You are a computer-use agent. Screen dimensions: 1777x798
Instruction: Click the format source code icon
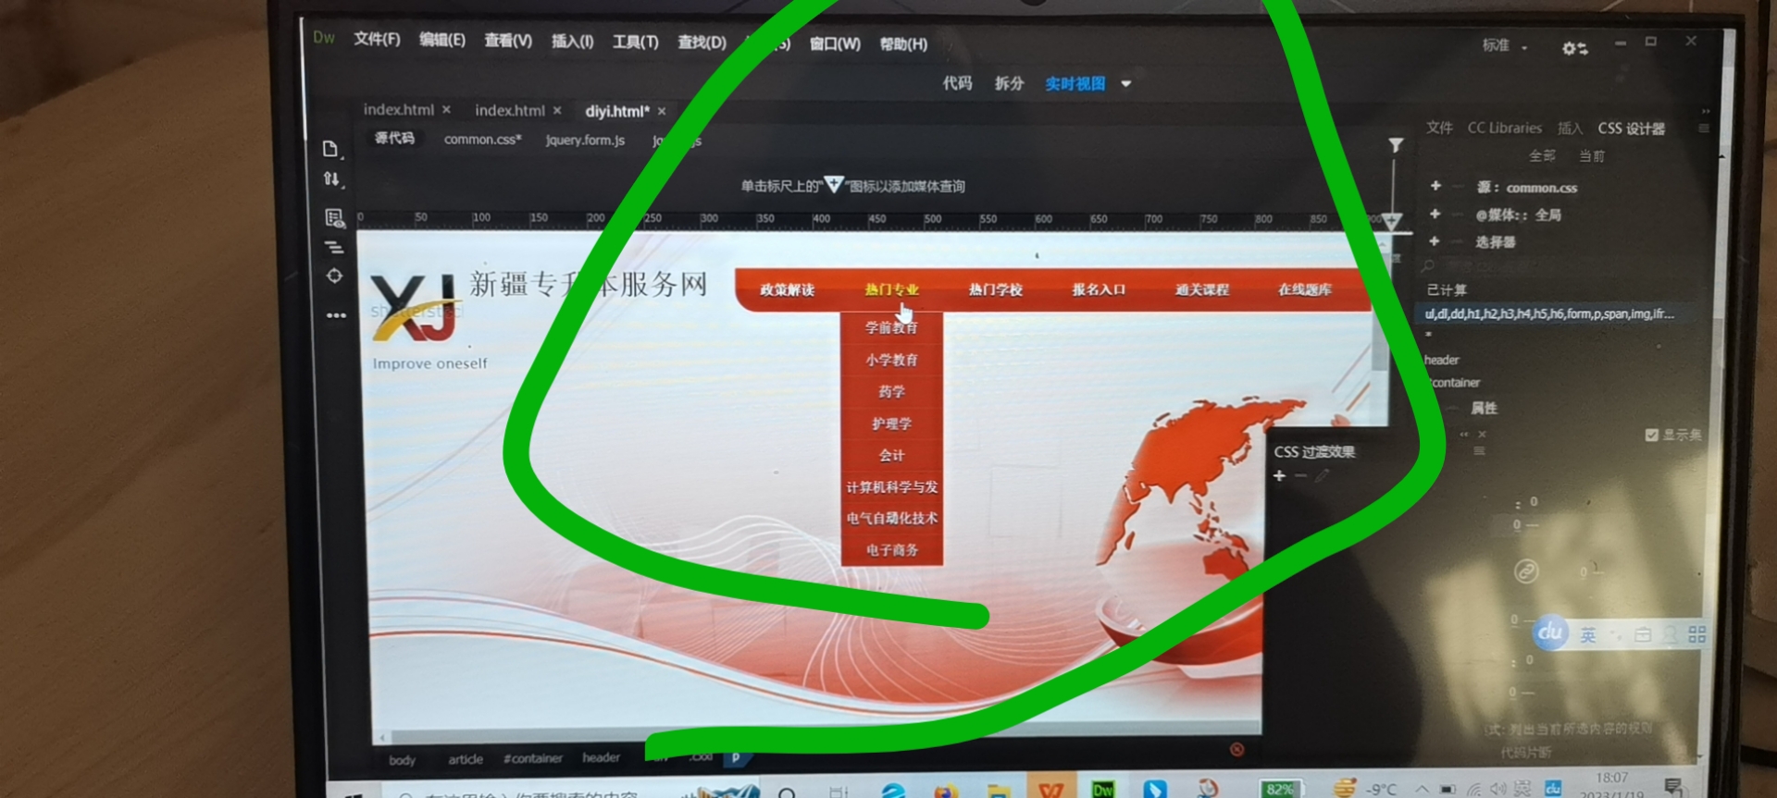point(334,248)
